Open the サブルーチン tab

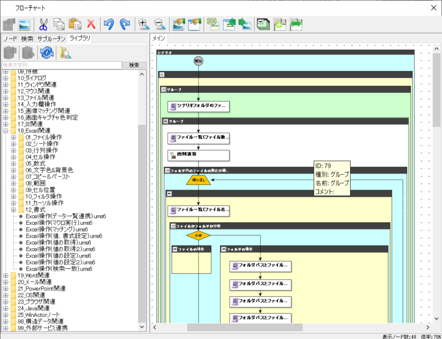point(51,39)
